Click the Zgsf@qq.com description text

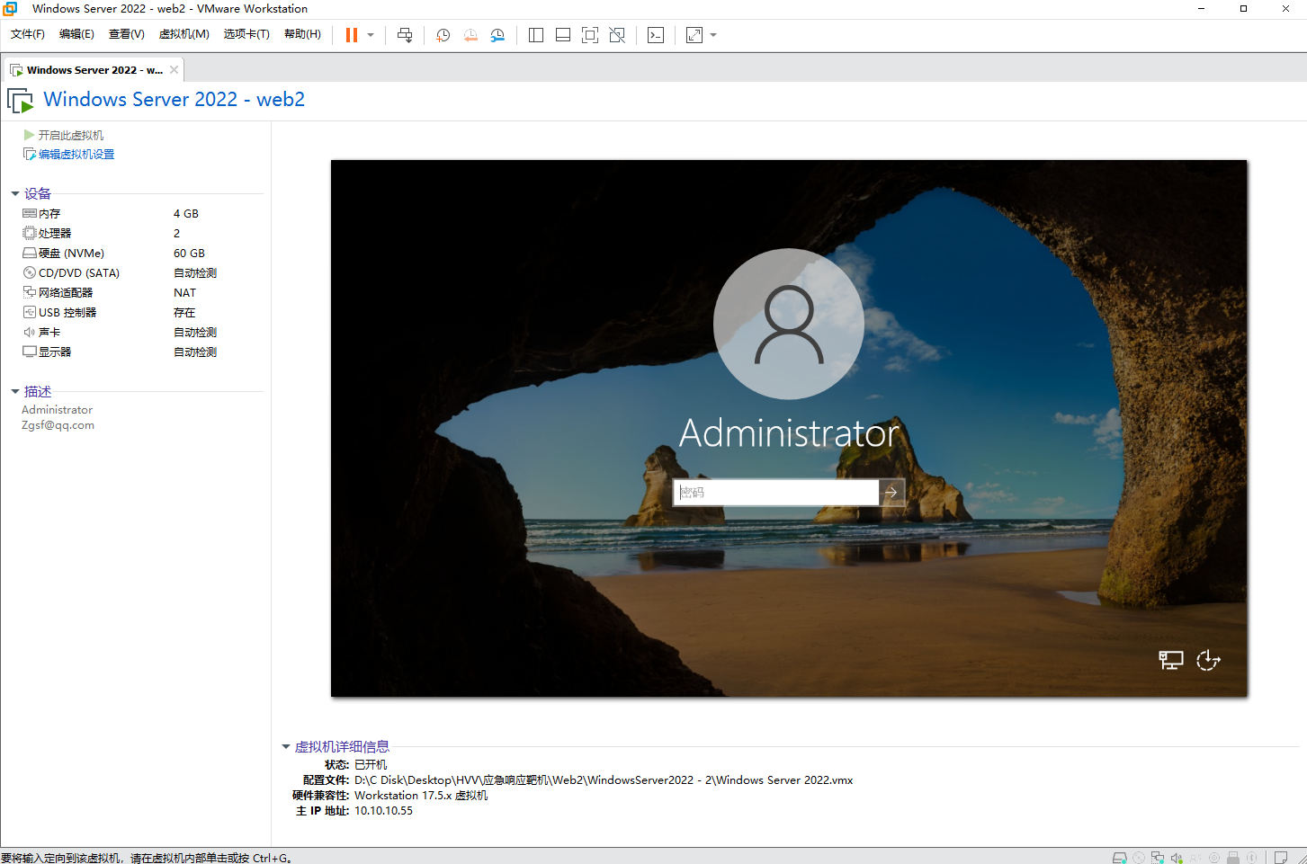pyautogui.click(x=58, y=426)
